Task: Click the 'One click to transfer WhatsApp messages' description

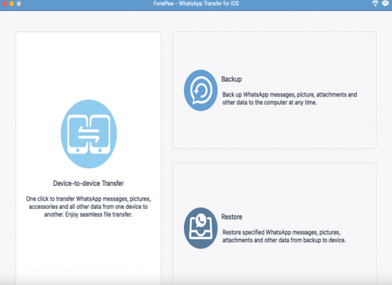Action: click(x=88, y=206)
